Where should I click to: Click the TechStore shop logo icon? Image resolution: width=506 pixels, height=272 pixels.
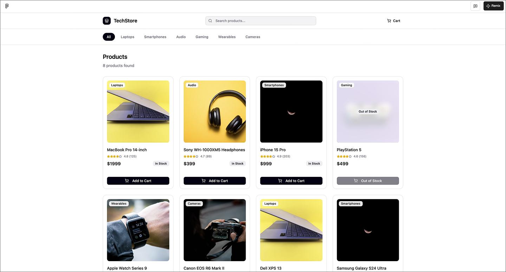point(107,21)
